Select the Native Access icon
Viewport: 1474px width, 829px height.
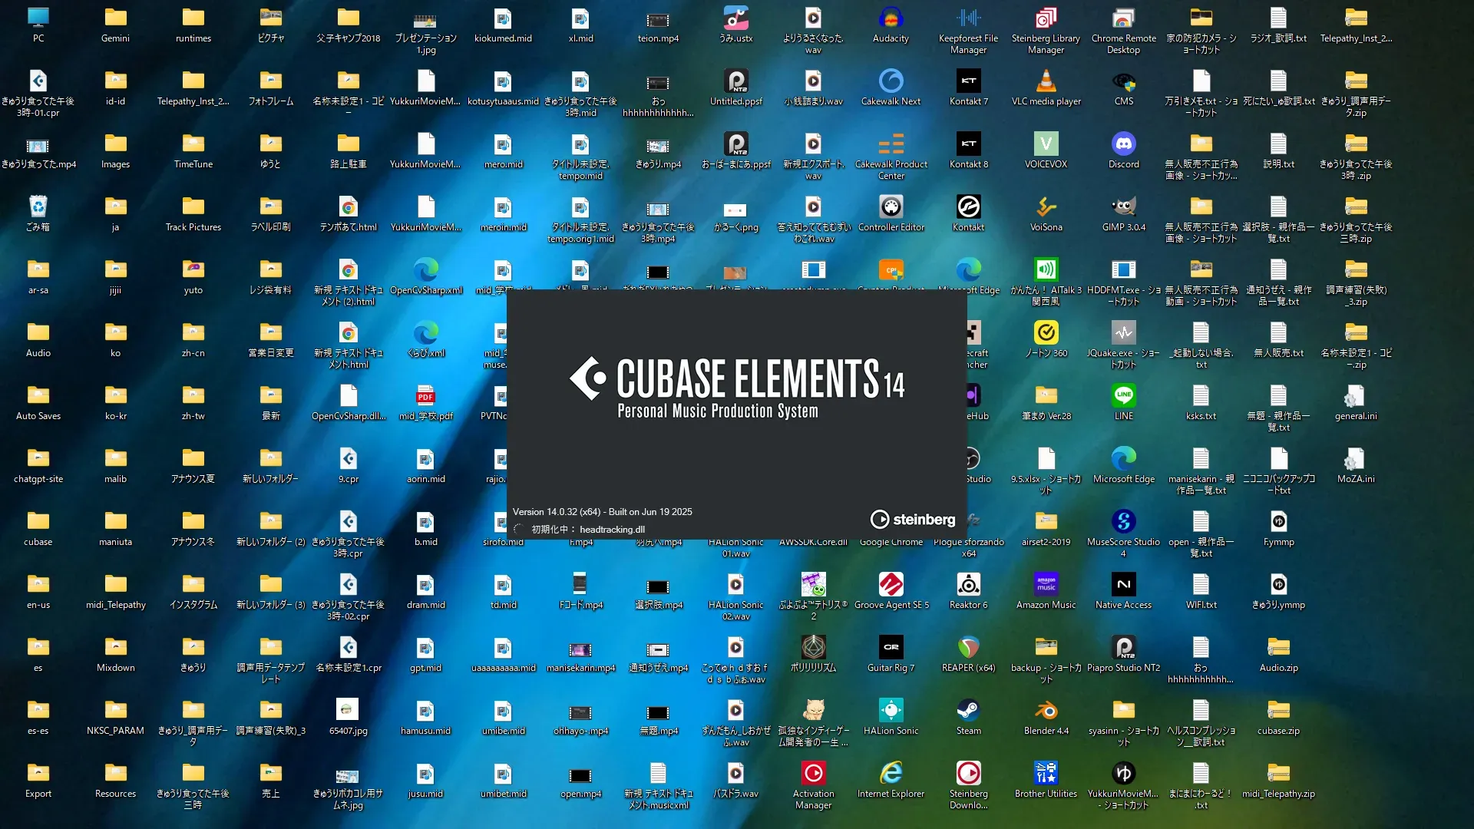pos(1123,586)
